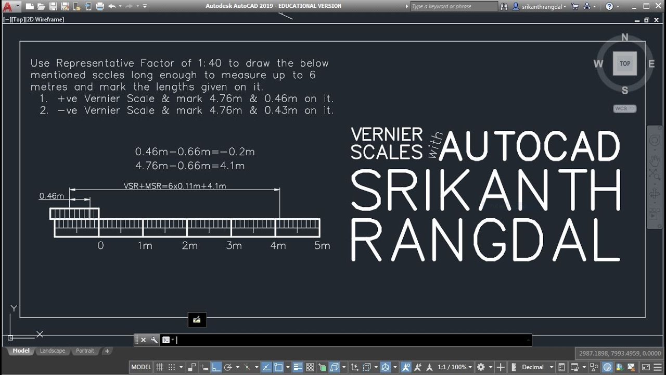
Task: Click the Orbit tool in navigation bar
Action: click(x=655, y=194)
